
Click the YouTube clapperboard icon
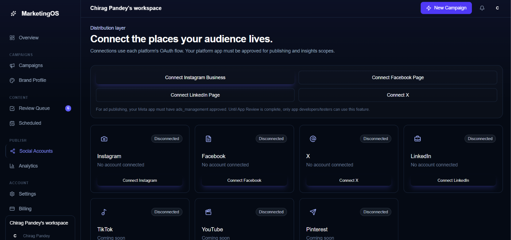click(209, 212)
